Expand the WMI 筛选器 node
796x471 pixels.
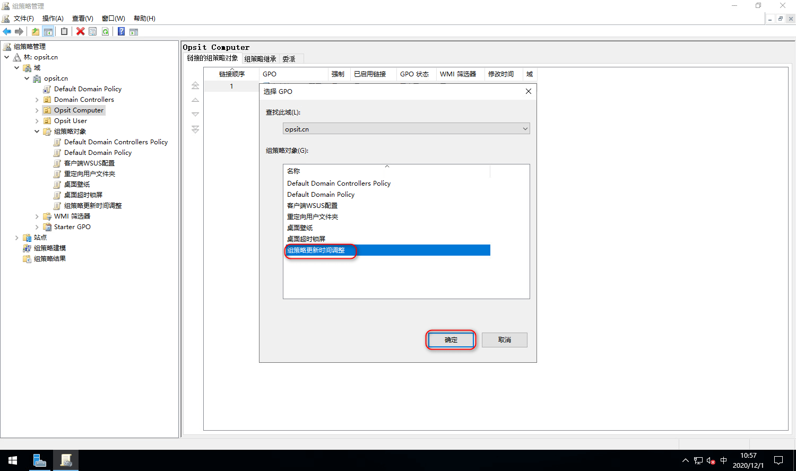(37, 216)
